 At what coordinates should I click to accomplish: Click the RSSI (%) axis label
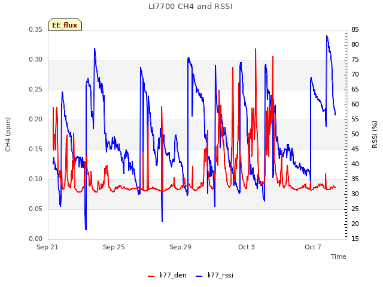(375, 135)
